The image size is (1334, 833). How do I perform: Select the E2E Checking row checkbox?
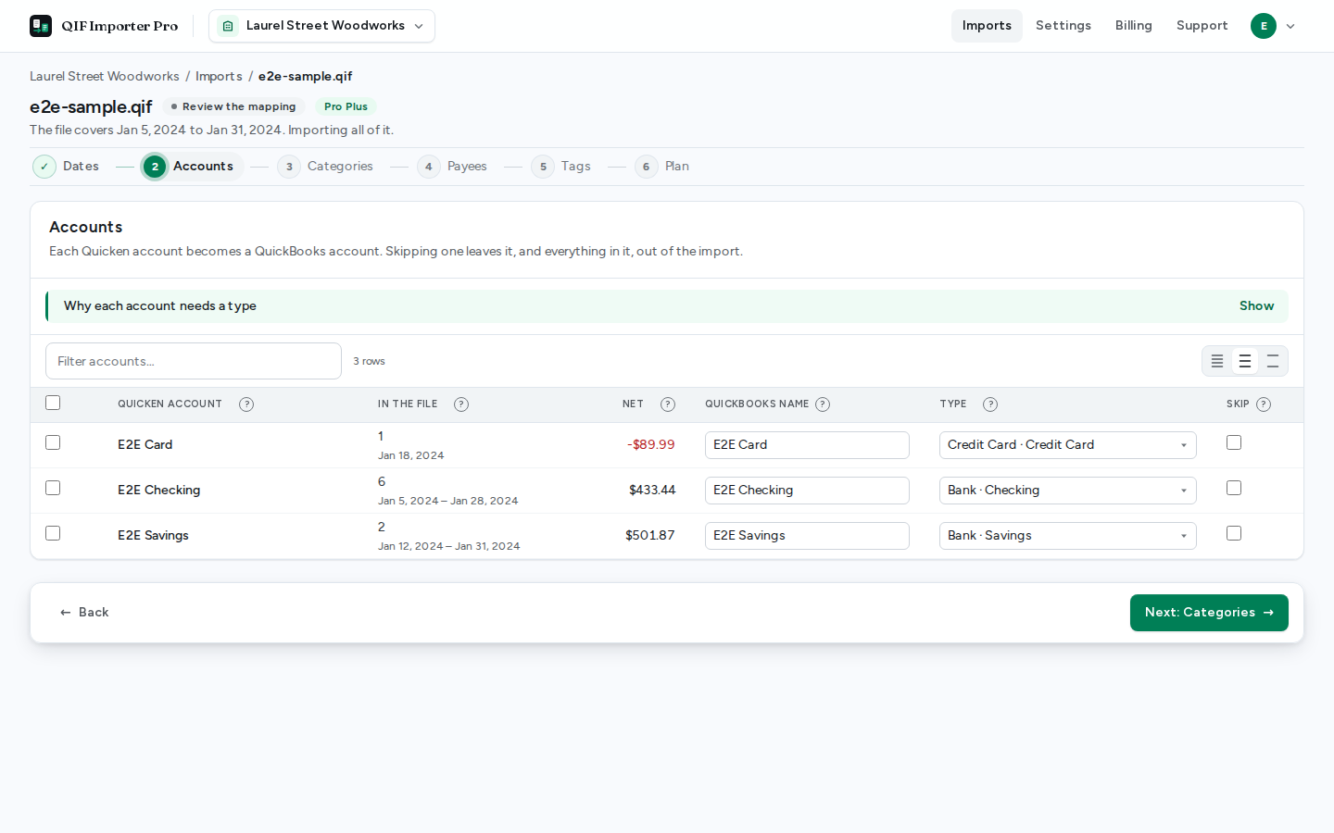click(53, 488)
